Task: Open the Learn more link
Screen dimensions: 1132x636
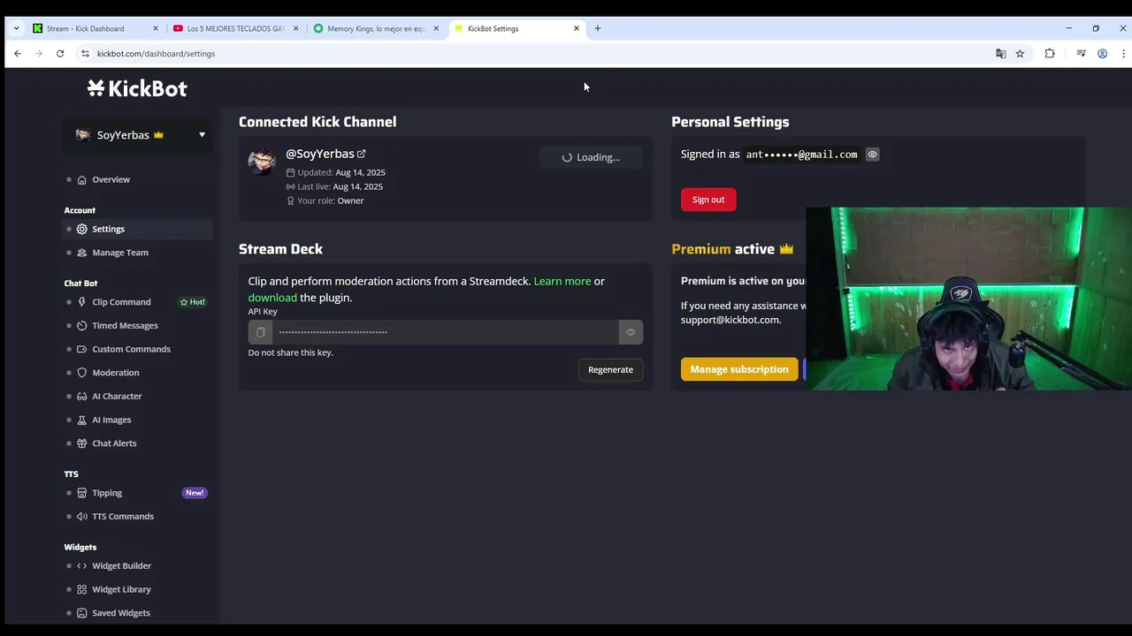Action: 562,281
